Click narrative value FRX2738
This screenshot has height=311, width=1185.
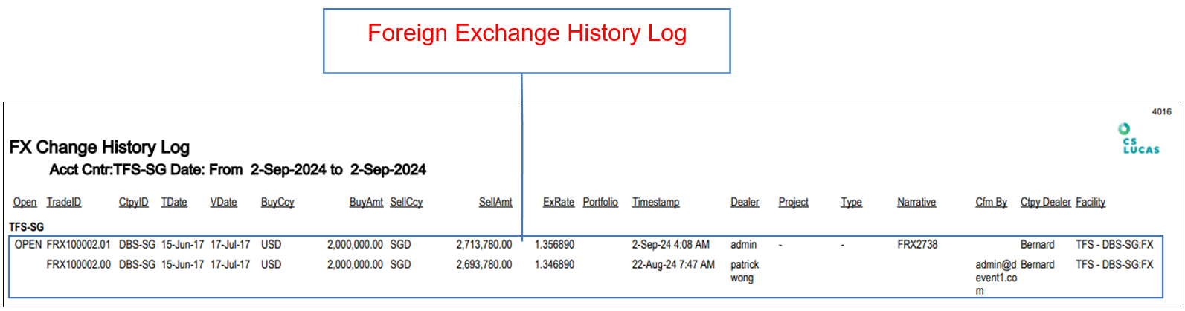(917, 244)
